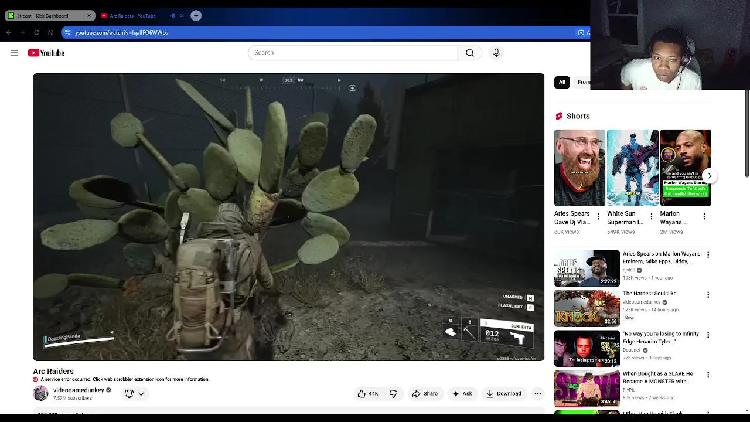Open options for Marlon Wayans short
This screenshot has height=422, width=750.
tap(704, 216)
